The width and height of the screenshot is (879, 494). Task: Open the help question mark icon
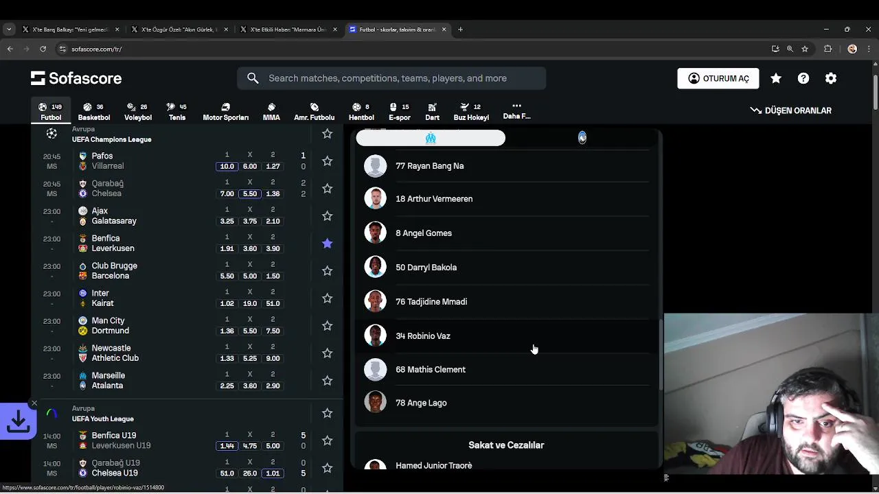click(x=803, y=78)
